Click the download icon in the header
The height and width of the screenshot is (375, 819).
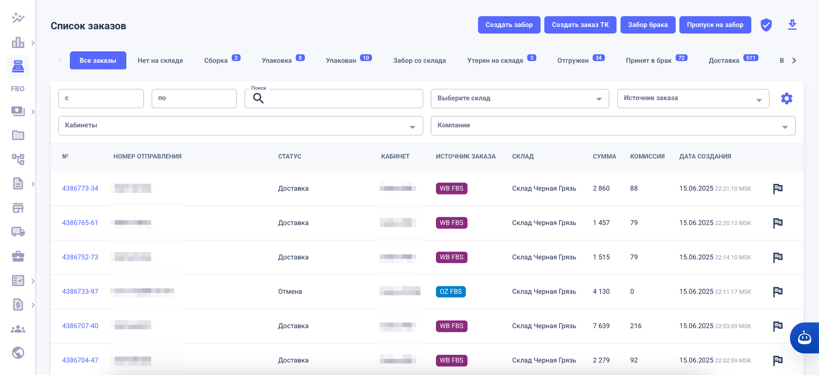[792, 25]
